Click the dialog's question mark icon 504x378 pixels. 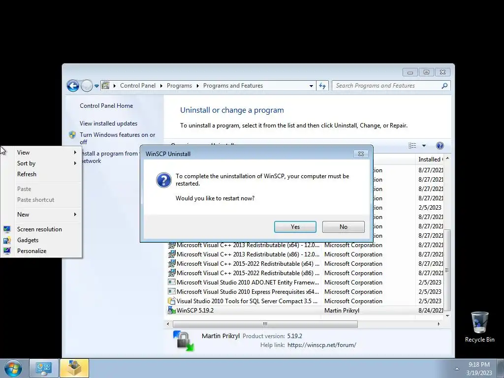[x=163, y=180]
